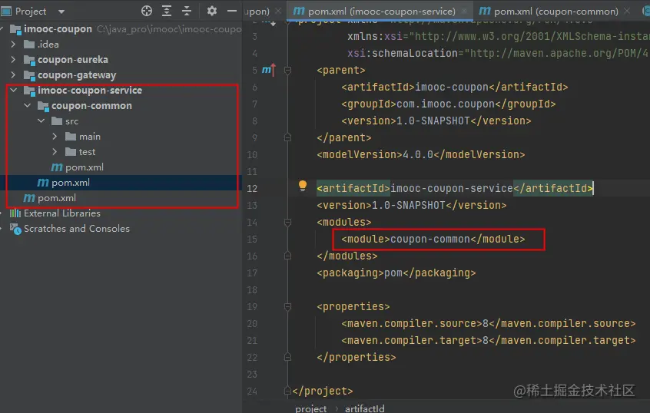Select the imooc-coupon root project node
The image size is (650, 413).
point(58,28)
